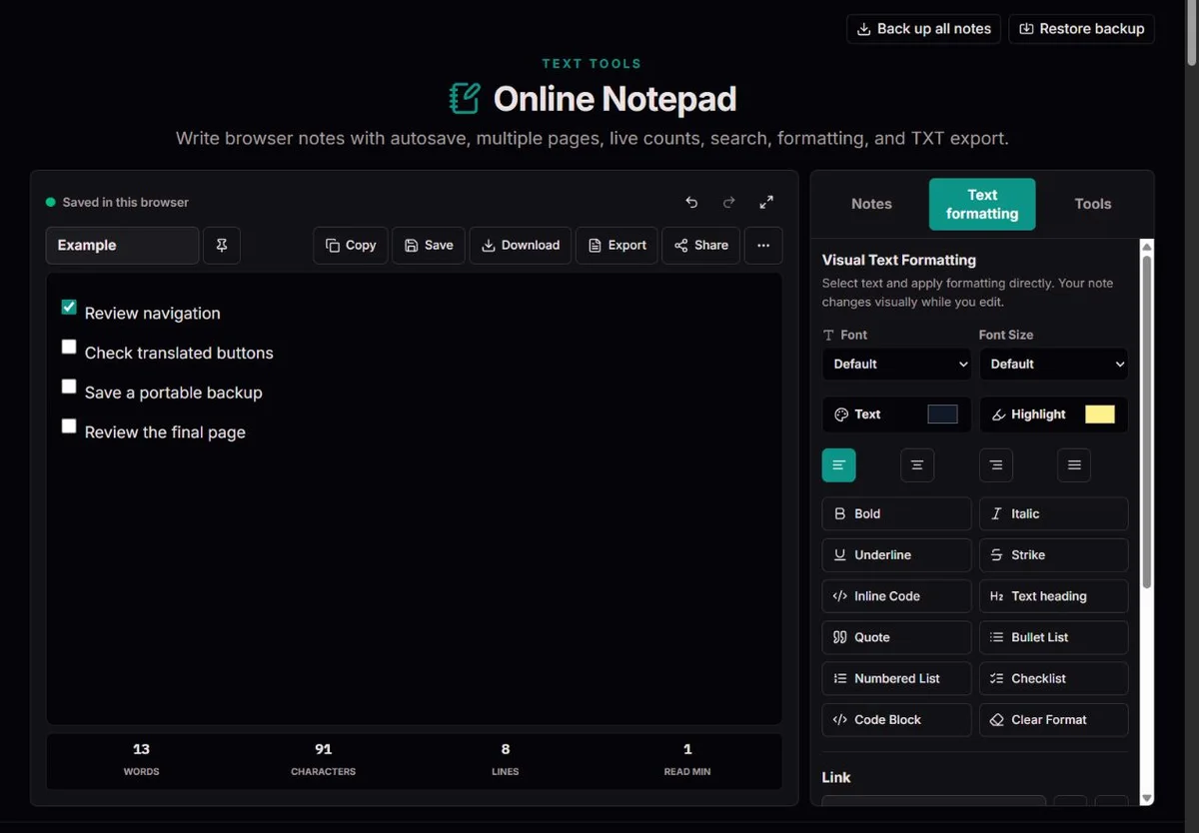Align text left
1199x833 pixels.
839,465
